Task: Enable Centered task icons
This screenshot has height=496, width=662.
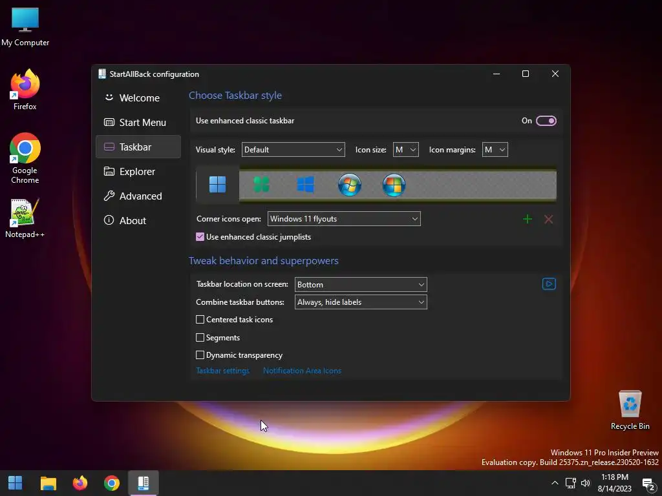Action: point(200,319)
